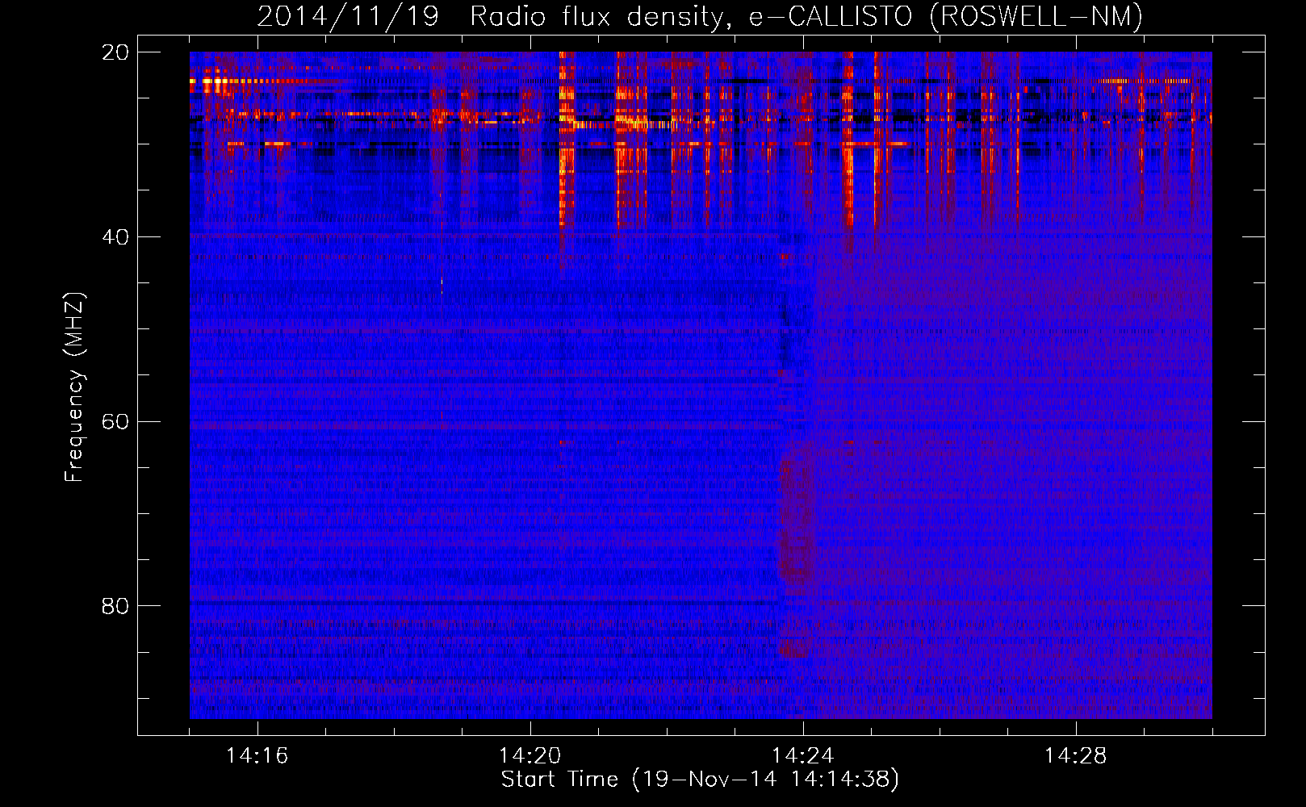The width and height of the screenshot is (1306, 807).
Task: Click the 'Frequency (MHZ)' axis label
Action: pos(74,387)
